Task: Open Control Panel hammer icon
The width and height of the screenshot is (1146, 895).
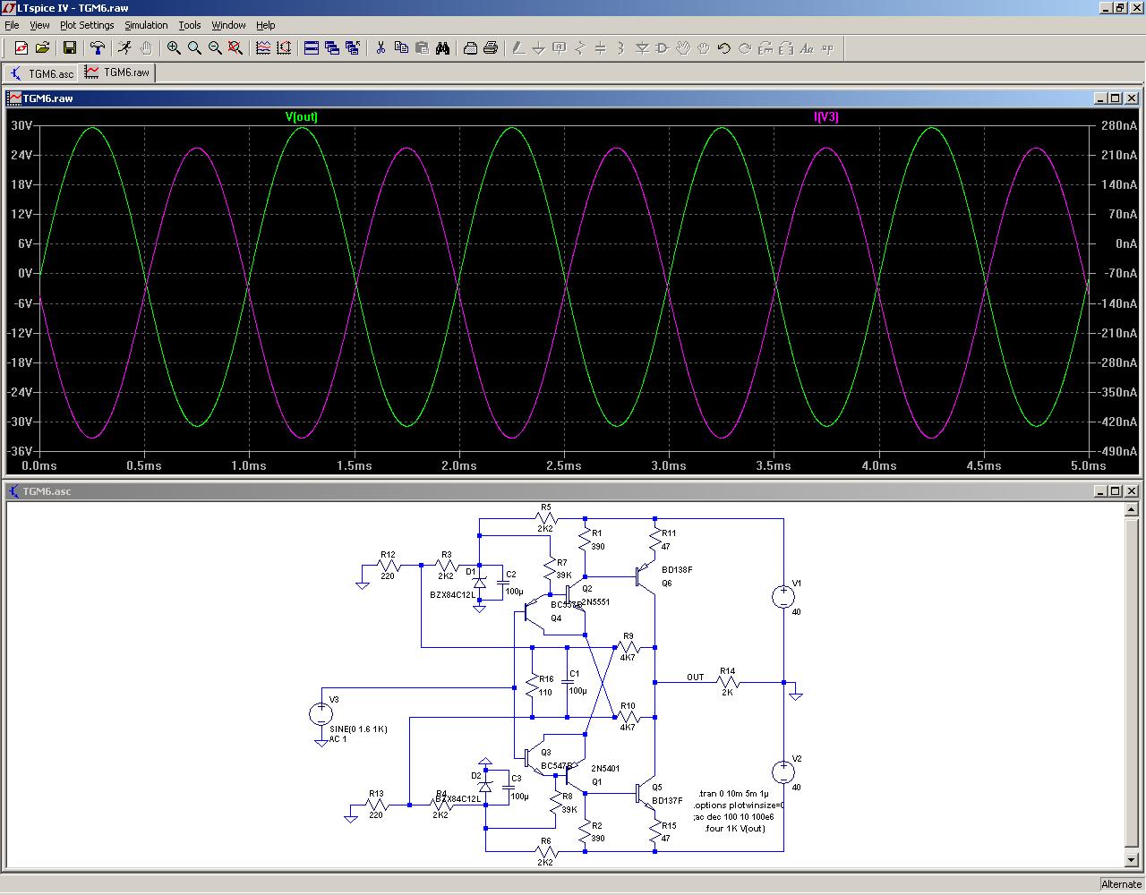Action: (x=98, y=48)
